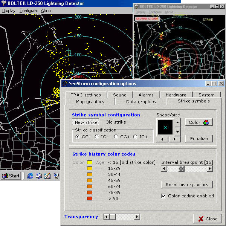Viewport: 226px width, 226px height.
Task: Minimize the NexStorm configuration window
Action: [208, 84]
